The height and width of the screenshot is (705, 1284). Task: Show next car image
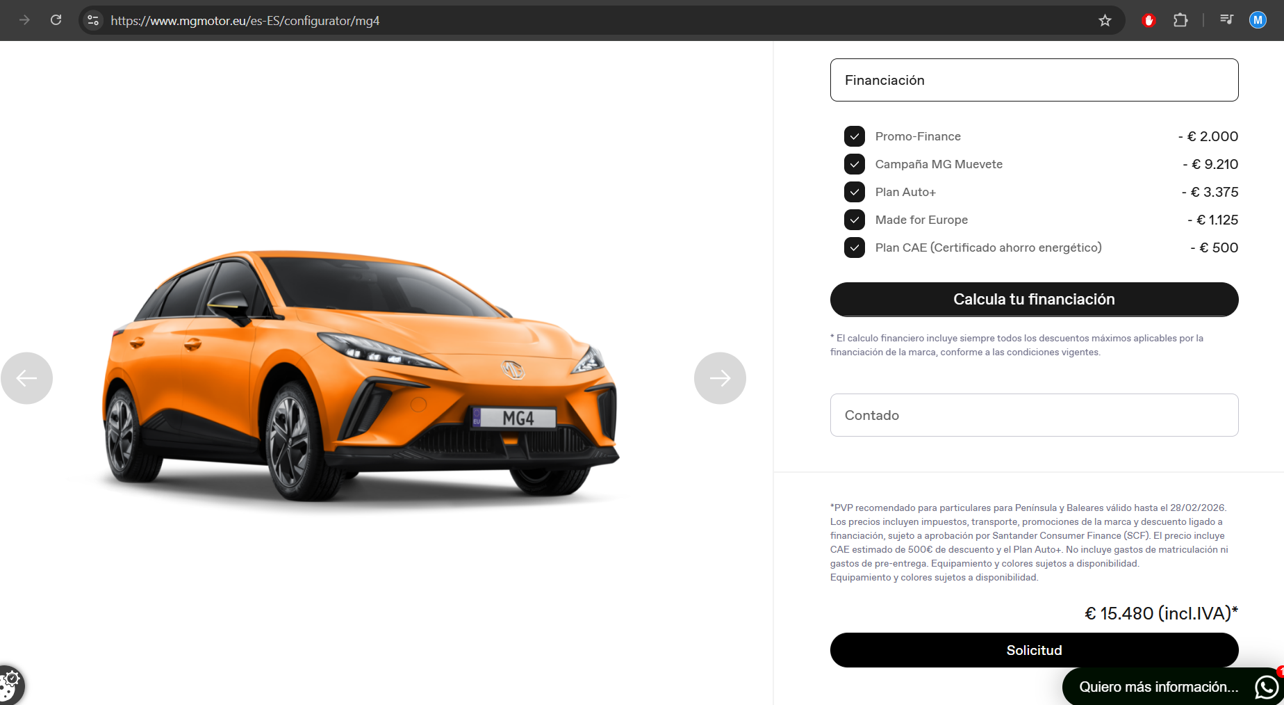tap(720, 378)
